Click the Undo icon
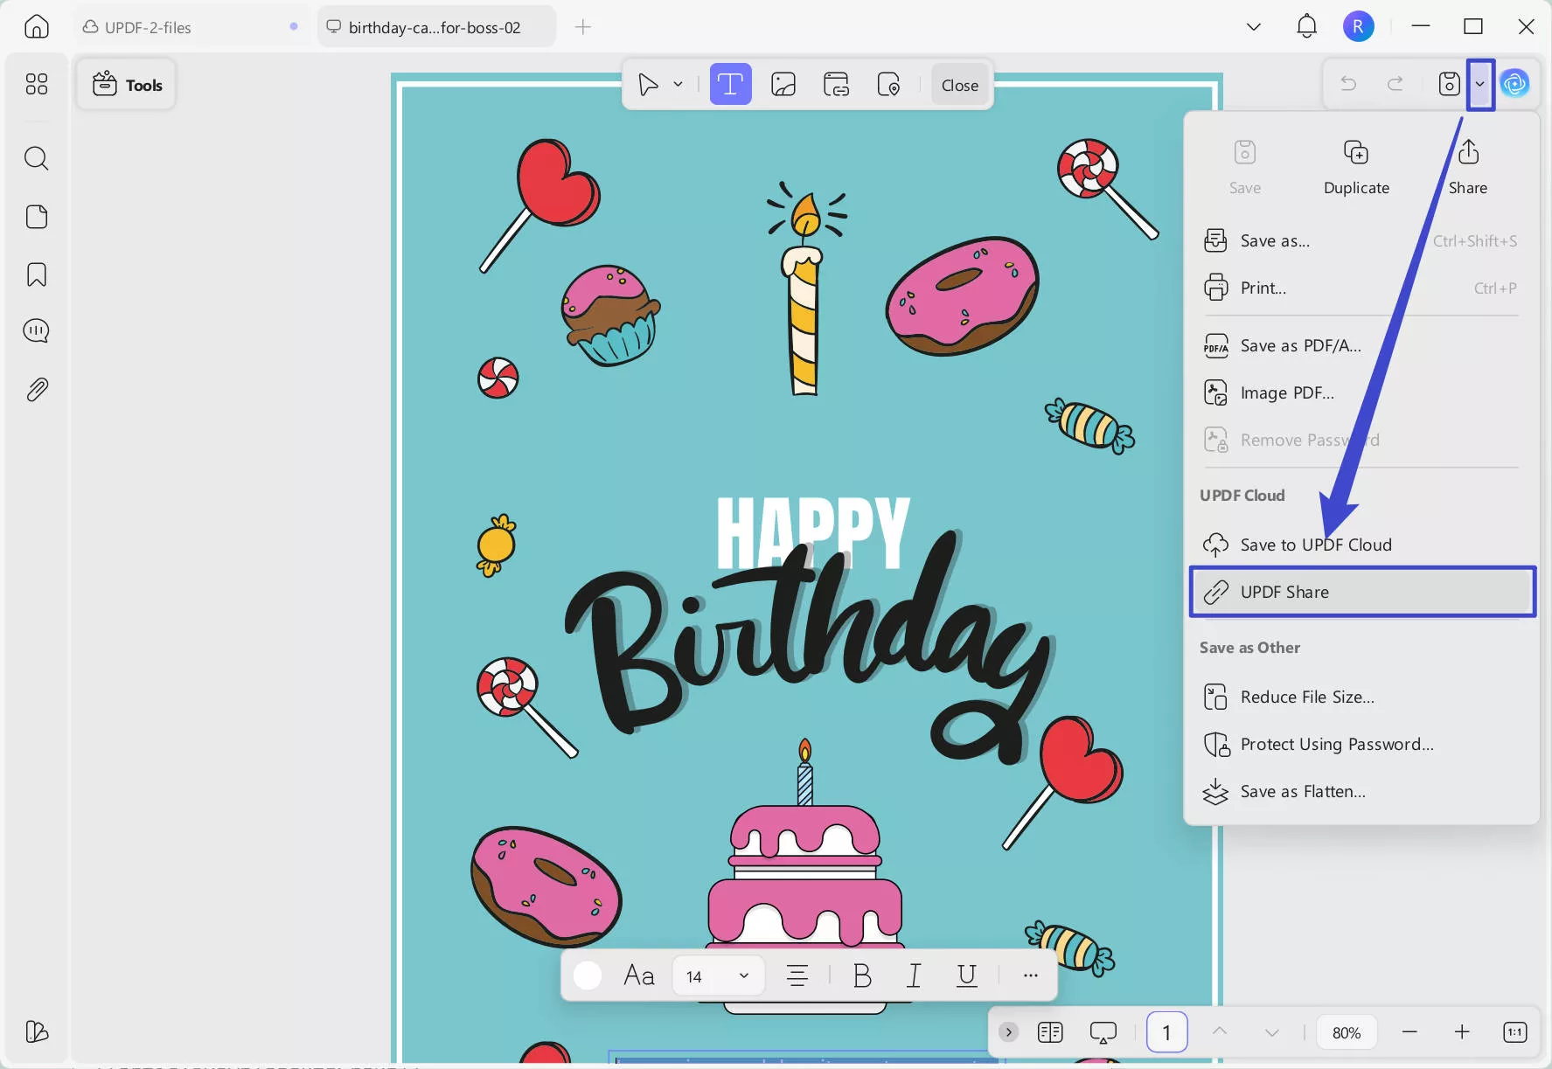Image resolution: width=1552 pixels, height=1069 pixels. click(1348, 84)
